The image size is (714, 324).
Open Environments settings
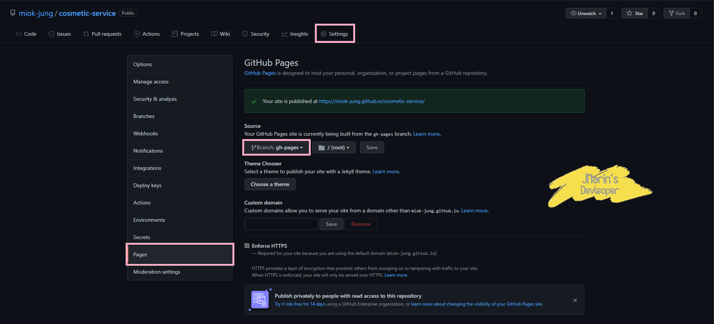pos(180,220)
